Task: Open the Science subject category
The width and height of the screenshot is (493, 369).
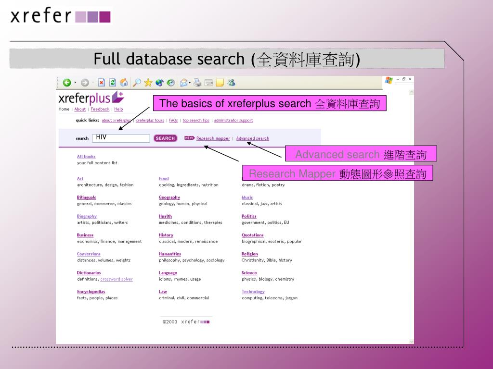Action: [249, 272]
